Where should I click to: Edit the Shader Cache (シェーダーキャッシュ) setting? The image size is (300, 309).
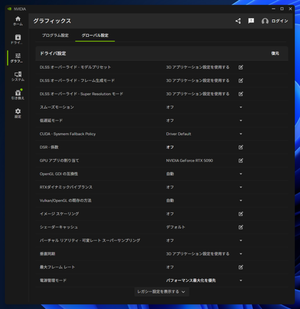(x=241, y=227)
